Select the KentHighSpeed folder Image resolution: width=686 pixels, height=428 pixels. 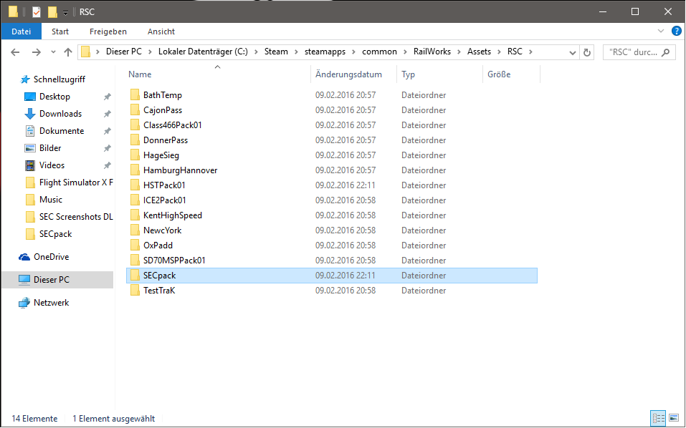(x=172, y=215)
